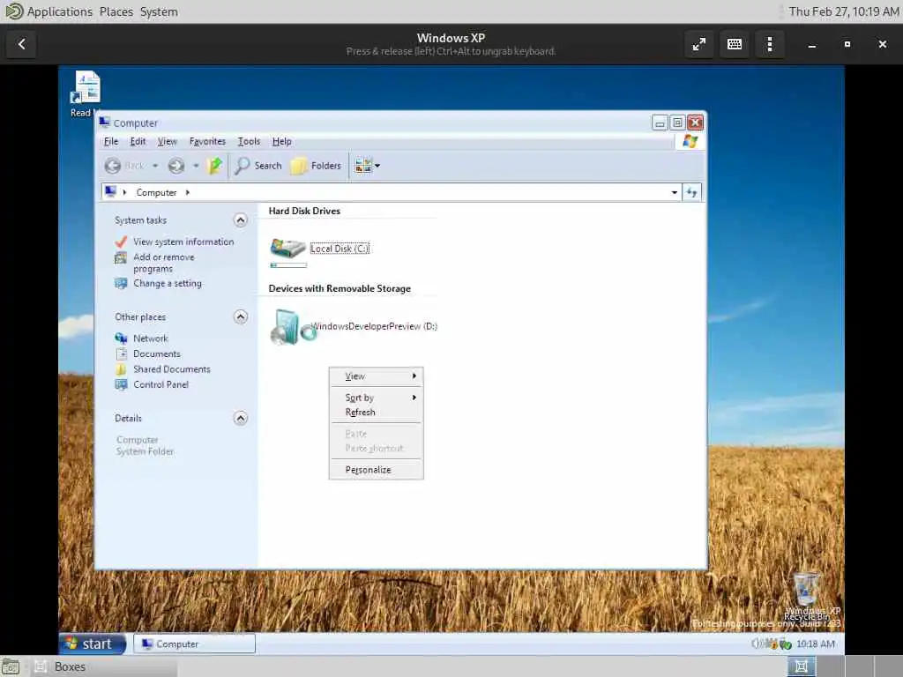Click Devices with Removable Storage header
The image size is (903, 677).
340,288
